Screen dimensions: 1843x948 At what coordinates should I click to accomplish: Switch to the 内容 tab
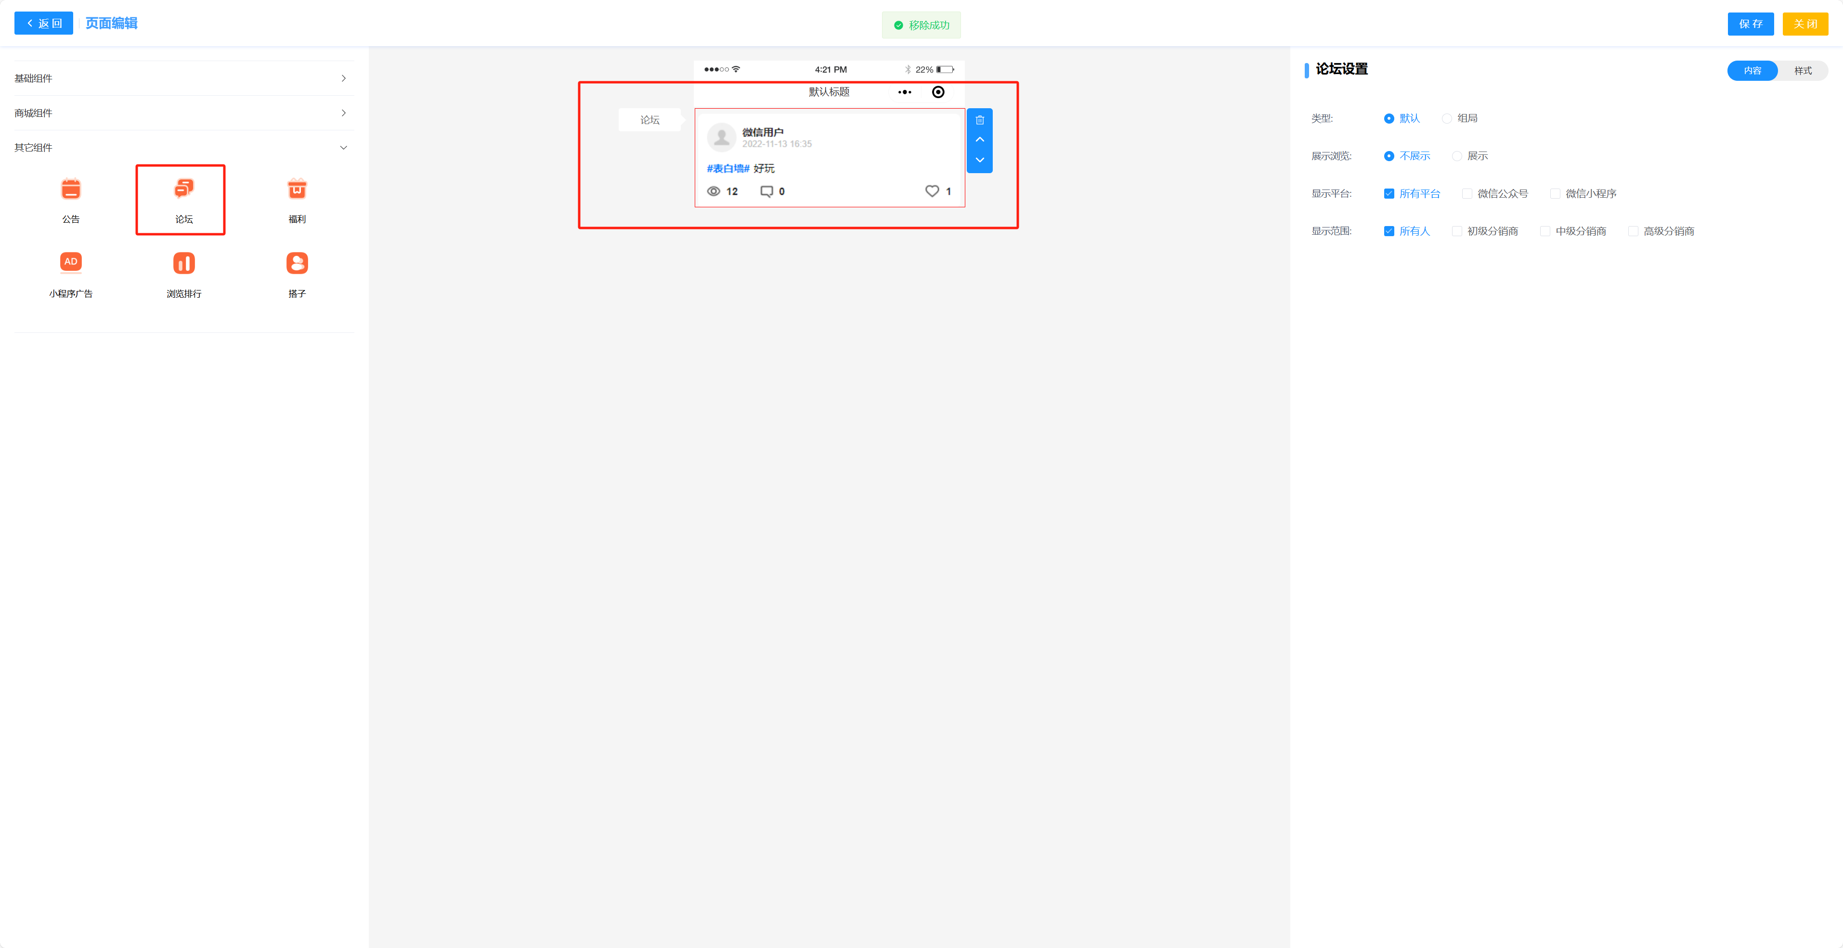pyautogui.click(x=1752, y=71)
